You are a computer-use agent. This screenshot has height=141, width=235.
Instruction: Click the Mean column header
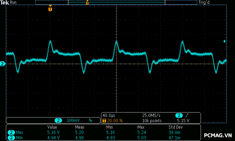[80, 127]
